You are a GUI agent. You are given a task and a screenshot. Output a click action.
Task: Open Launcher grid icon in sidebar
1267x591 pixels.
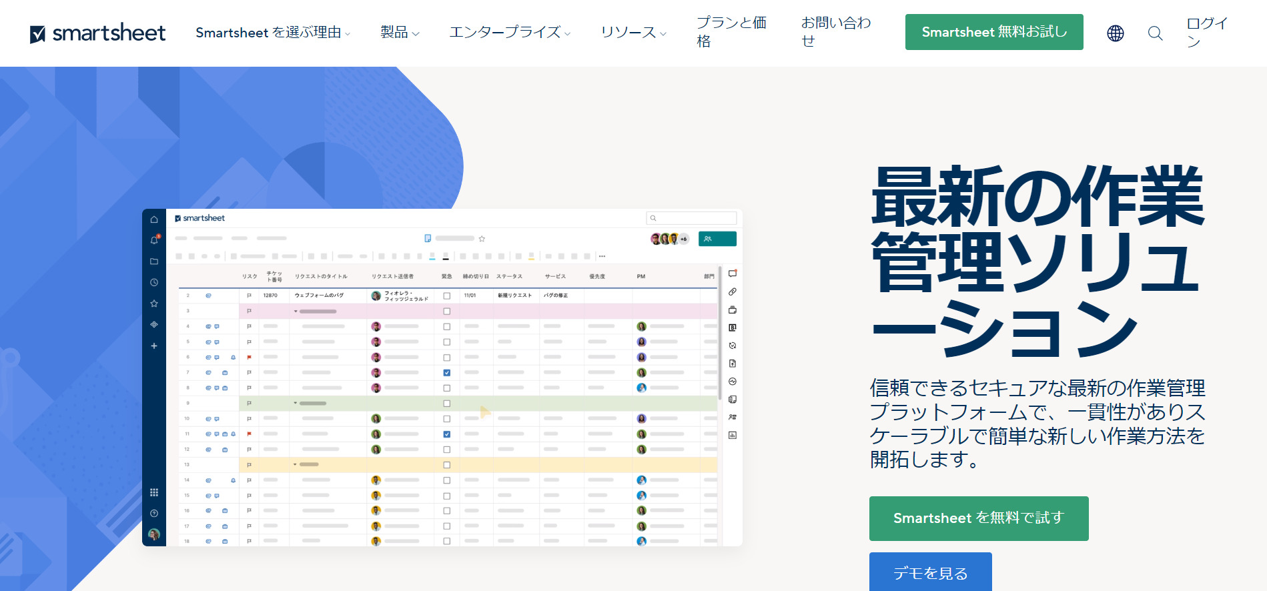[x=154, y=492]
